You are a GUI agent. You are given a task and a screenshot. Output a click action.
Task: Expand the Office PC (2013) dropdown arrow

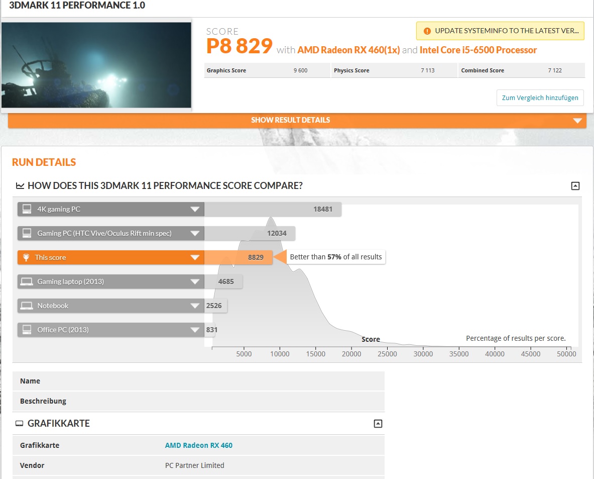(195, 330)
